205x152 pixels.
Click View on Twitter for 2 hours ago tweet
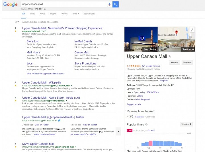42,125
